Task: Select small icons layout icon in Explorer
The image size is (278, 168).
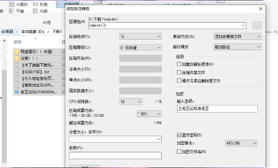Action: coord(12,4)
